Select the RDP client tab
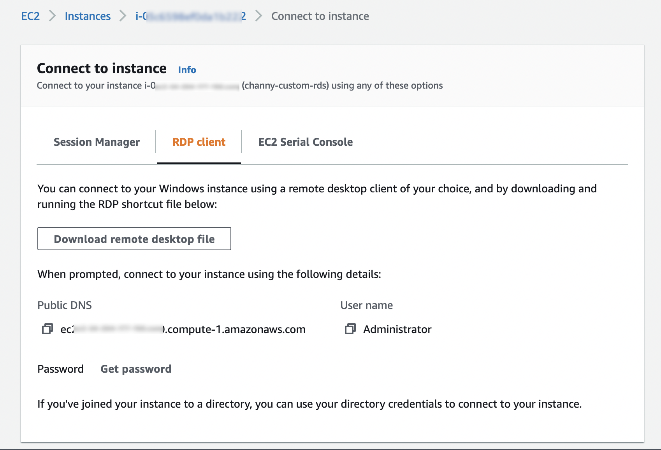This screenshot has width=661, height=450. click(199, 142)
